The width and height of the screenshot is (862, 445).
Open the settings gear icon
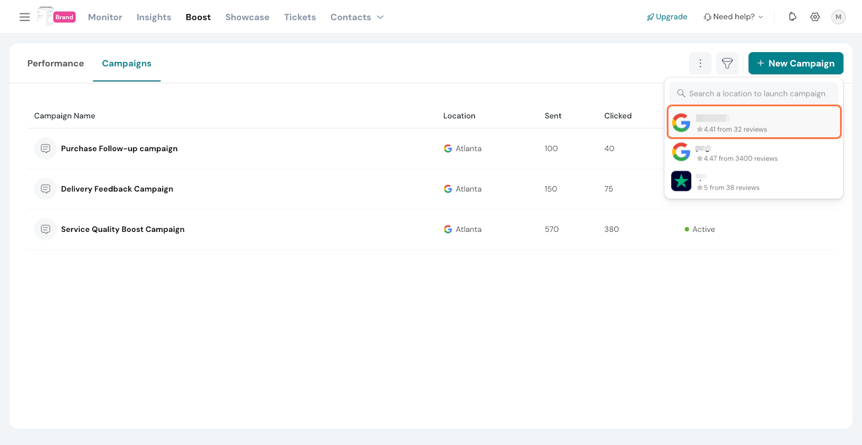coord(815,17)
